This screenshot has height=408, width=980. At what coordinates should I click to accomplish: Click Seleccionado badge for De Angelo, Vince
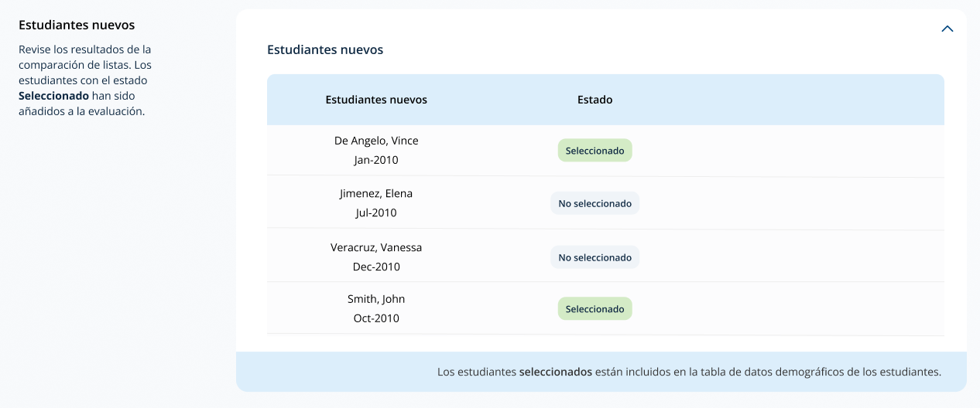595,151
